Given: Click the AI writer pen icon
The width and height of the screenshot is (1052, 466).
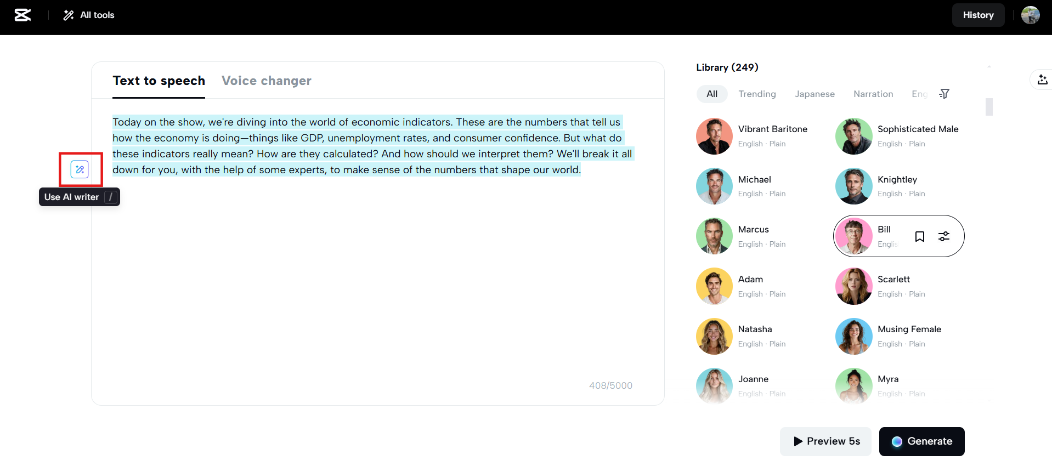Looking at the screenshot, I should pos(80,169).
